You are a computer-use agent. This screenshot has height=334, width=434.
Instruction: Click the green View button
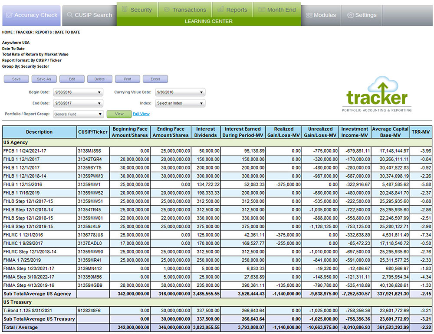coord(119,114)
